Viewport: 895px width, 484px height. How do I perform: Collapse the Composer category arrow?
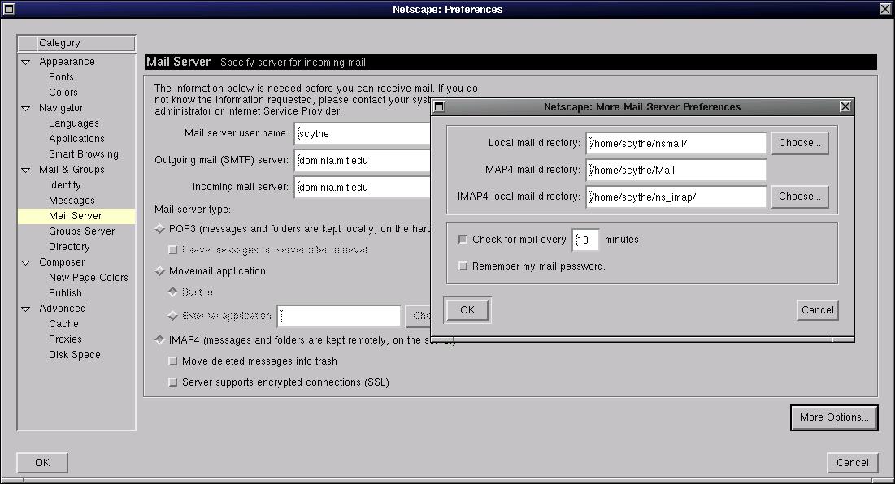26,262
